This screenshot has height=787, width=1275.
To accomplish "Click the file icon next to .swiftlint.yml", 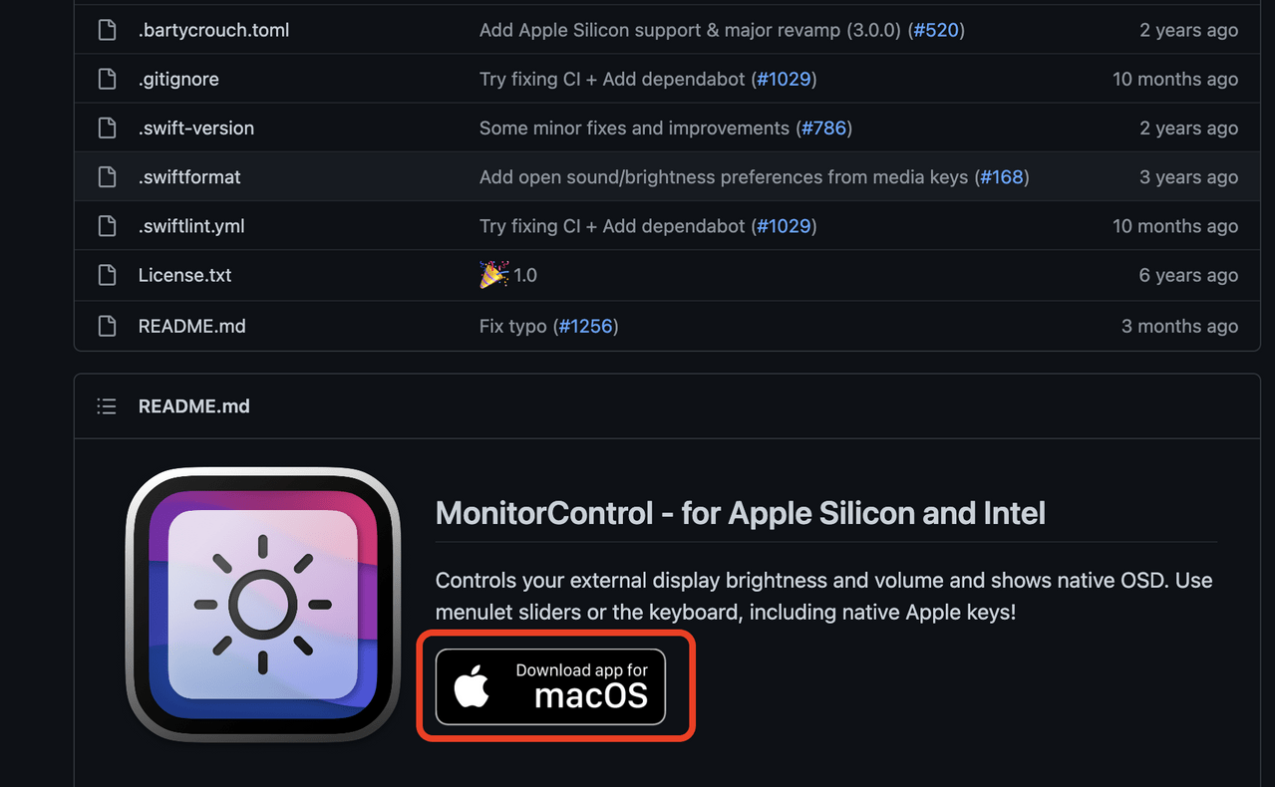I will point(106,226).
